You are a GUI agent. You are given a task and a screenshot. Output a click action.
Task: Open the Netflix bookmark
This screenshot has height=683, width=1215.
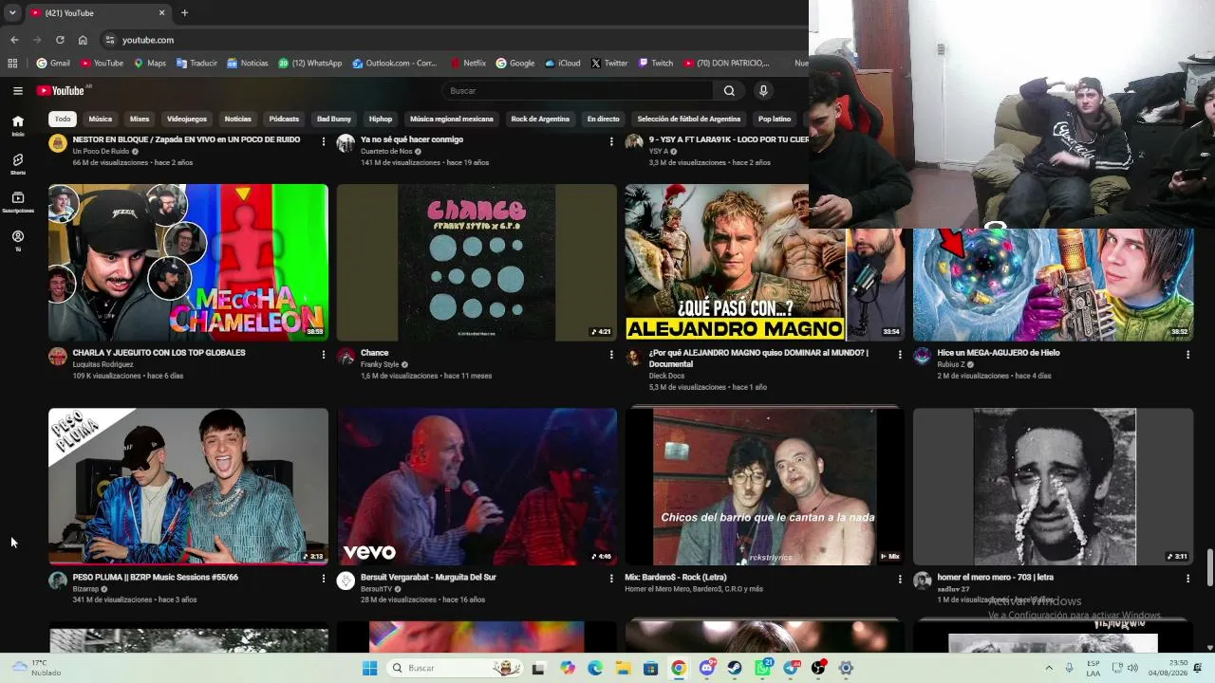pyautogui.click(x=467, y=64)
